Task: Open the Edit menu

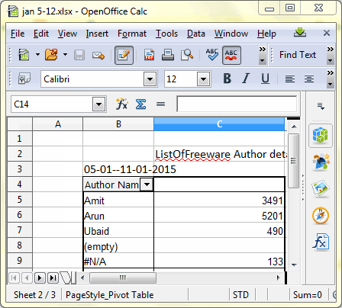Action: click(x=41, y=34)
